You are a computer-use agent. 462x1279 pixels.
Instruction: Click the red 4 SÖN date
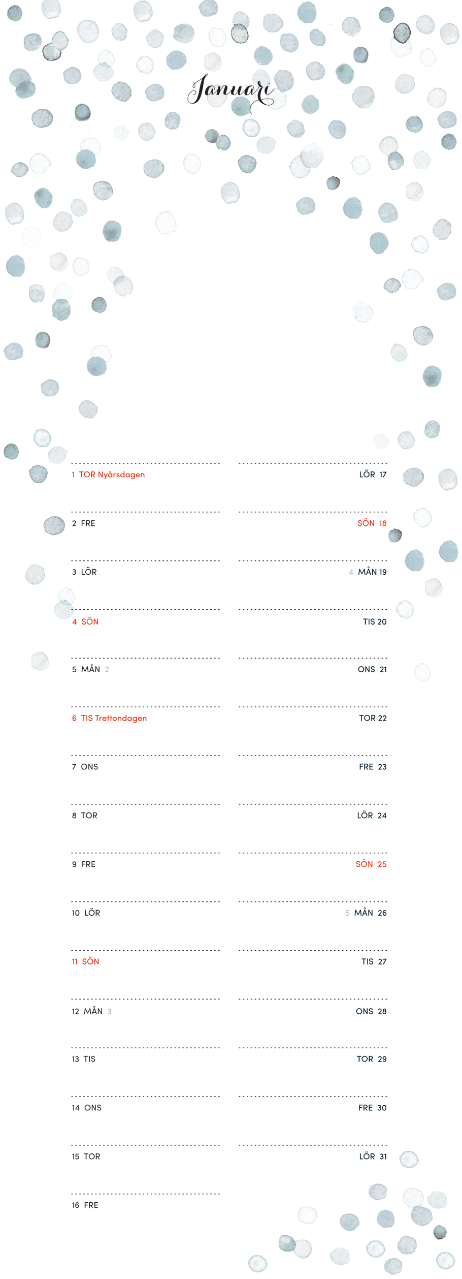pos(85,621)
